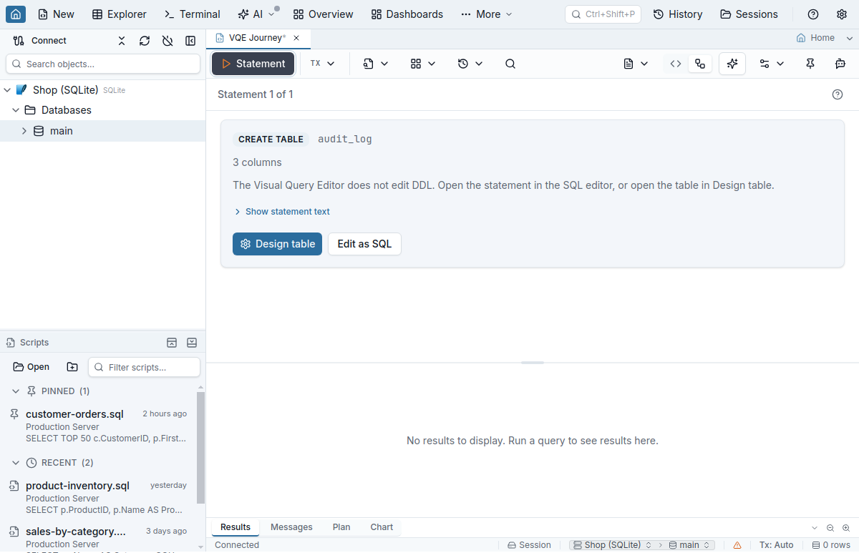Open settings gear icon
The width and height of the screenshot is (859, 553).
pos(842,14)
